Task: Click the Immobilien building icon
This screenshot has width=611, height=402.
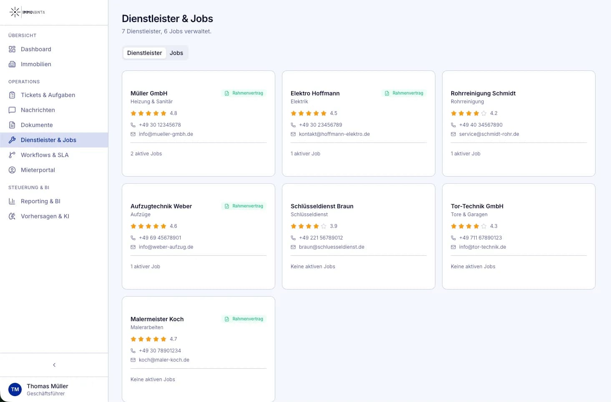Action: coord(12,64)
